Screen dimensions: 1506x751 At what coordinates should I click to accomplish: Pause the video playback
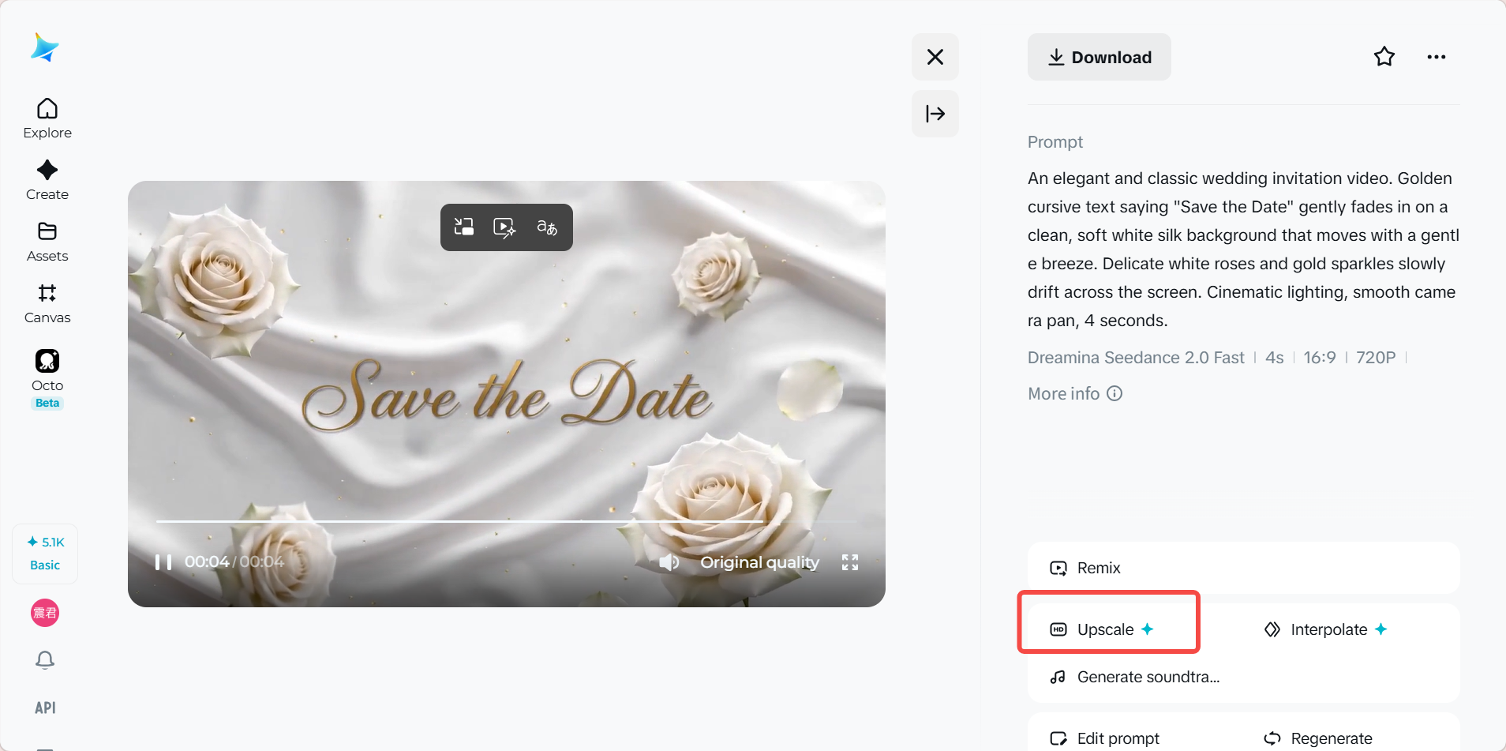click(x=163, y=562)
